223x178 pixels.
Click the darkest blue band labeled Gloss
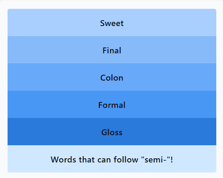(x=112, y=132)
